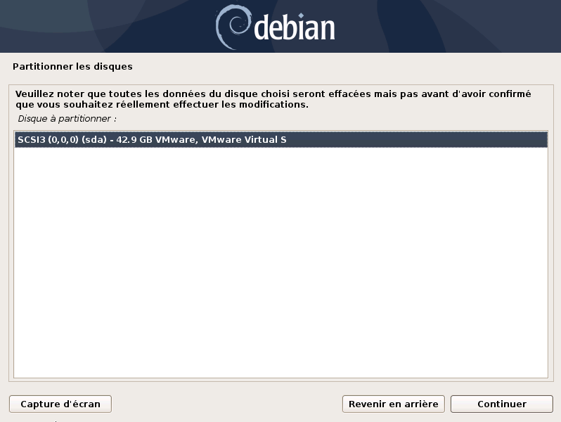The width and height of the screenshot is (561, 422).
Task: Click the blank bottom area of disk list
Action: pyautogui.click(x=281, y=340)
